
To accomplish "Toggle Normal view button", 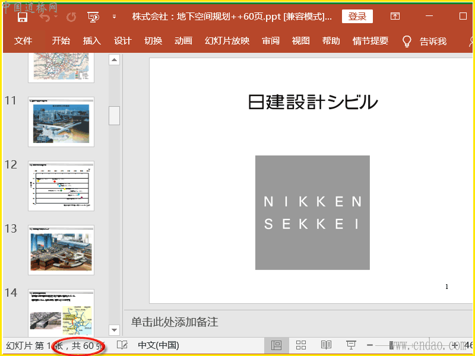I will 276,345.
